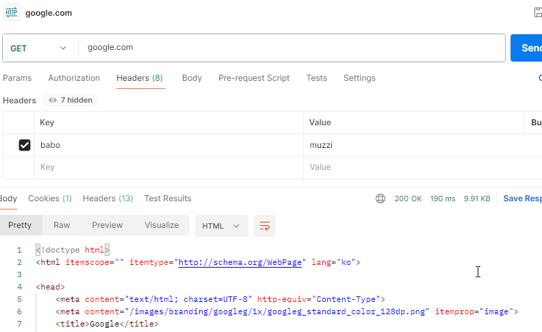Viewport: 542px width, 332px height.
Task: Click the Key column header
Action: click(47, 123)
